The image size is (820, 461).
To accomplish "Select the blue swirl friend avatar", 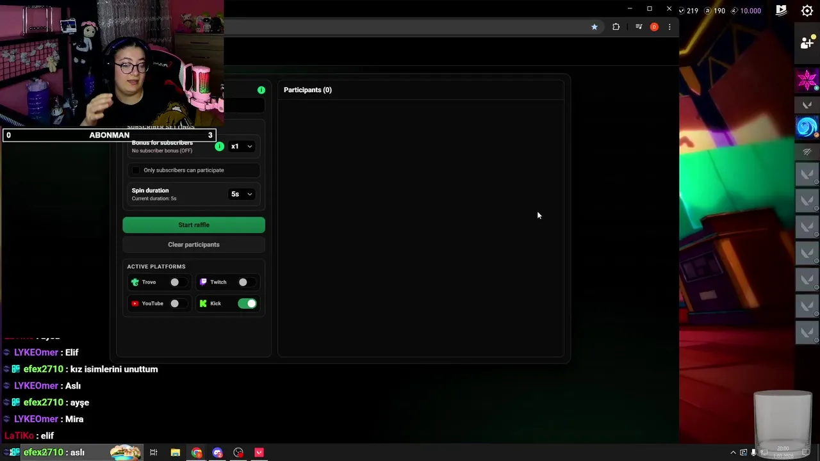I will pos(807,127).
